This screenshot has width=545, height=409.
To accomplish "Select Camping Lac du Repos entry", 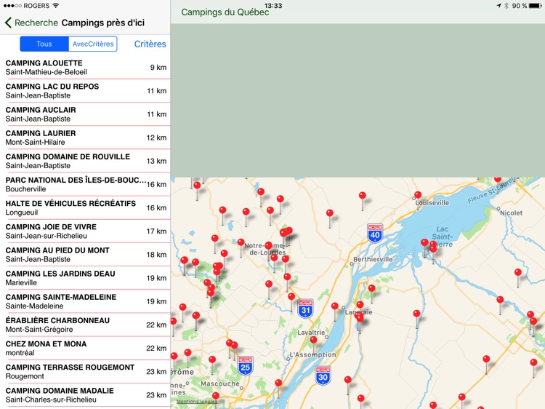I will tap(85, 91).
